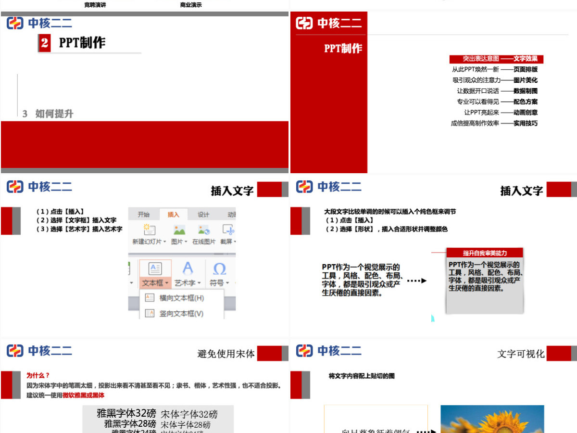Viewport: 577px width, 433px height.
Task: Click the 3 如何提升 outline item
Action: coord(48,114)
